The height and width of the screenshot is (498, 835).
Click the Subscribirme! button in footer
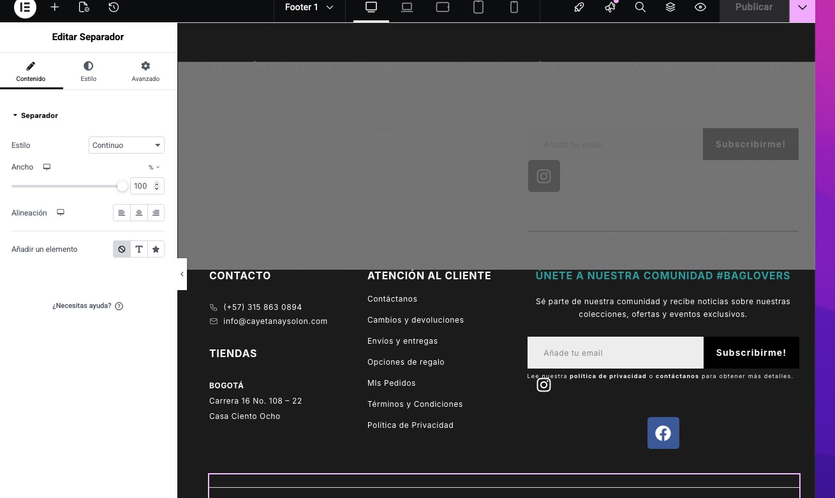coord(751,353)
